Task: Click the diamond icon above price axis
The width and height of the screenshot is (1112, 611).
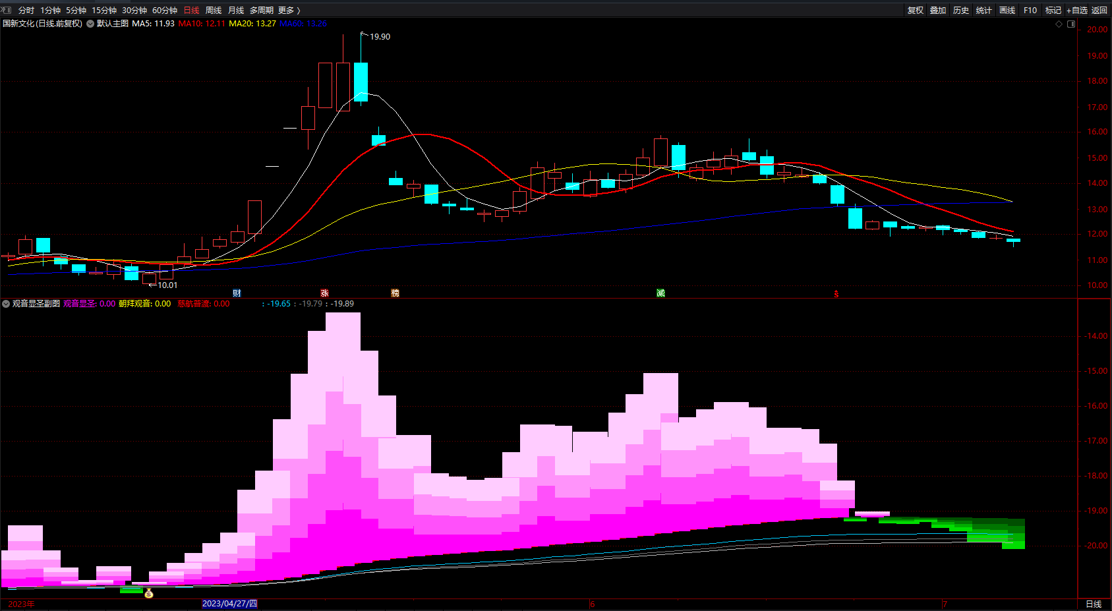Action: [x=1059, y=24]
